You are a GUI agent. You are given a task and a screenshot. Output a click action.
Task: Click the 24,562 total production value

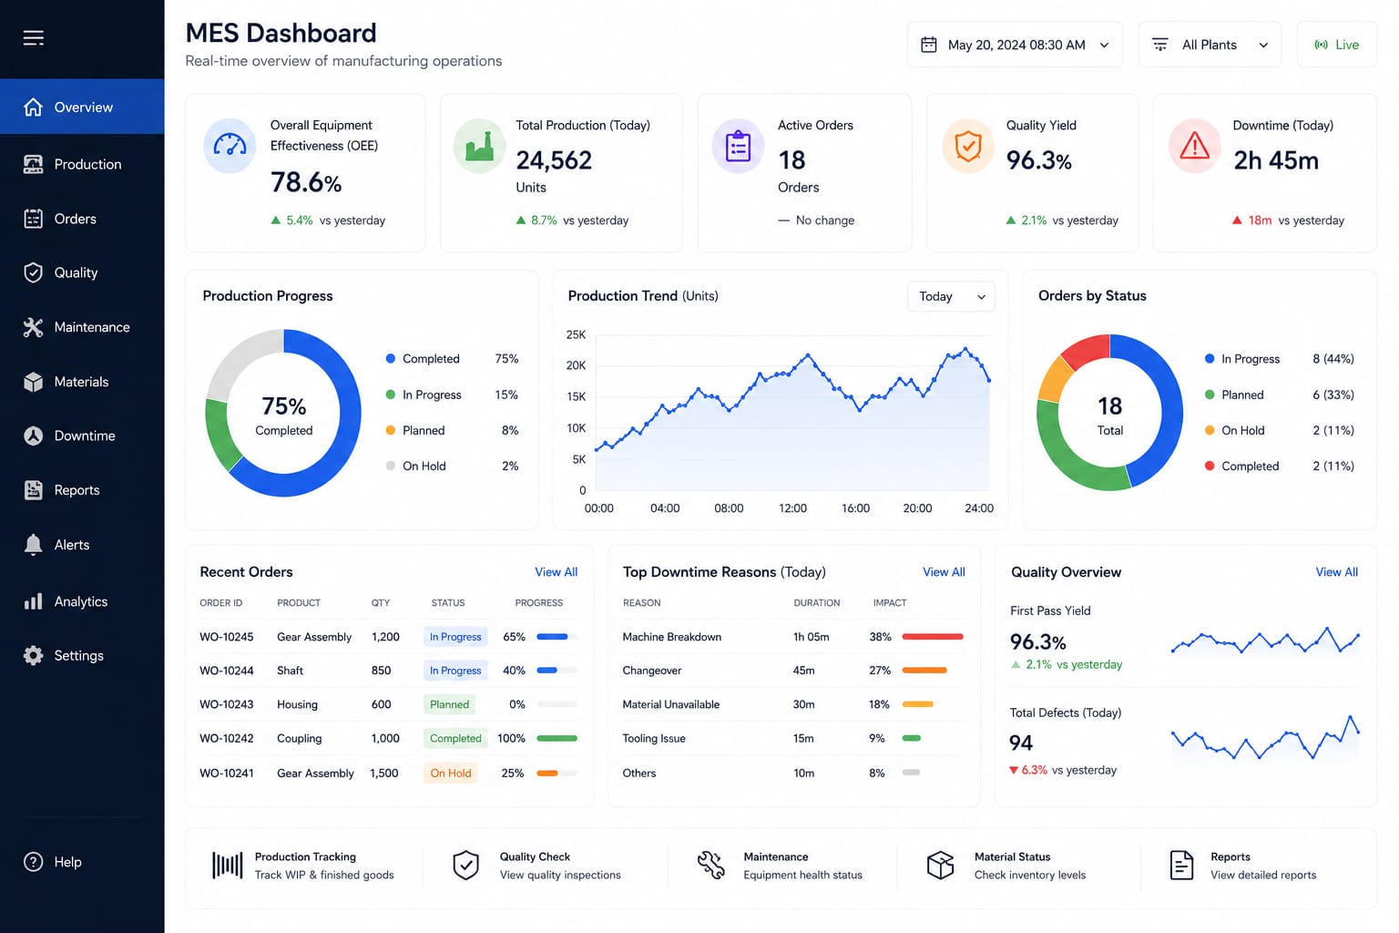(554, 160)
